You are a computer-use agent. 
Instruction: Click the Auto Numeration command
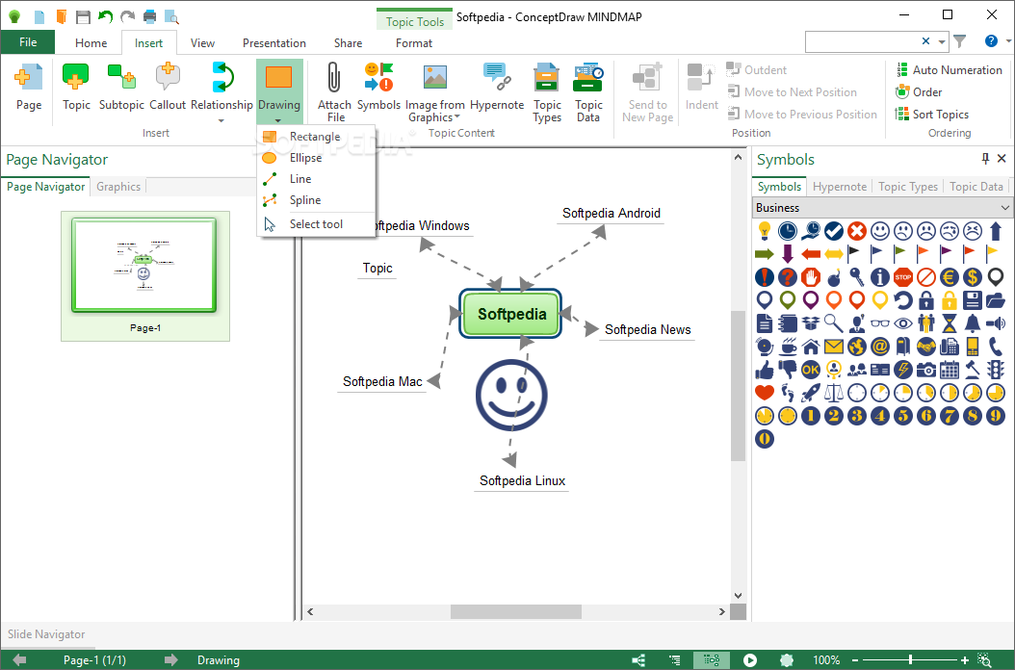pyautogui.click(x=949, y=70)
